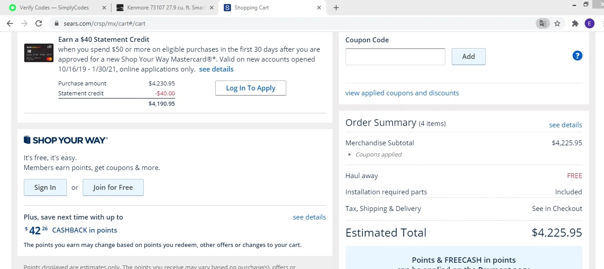The width and height of the screenshot is (604, 269).
Task: Click the browser forward arrow
Action: coord(24,23)
